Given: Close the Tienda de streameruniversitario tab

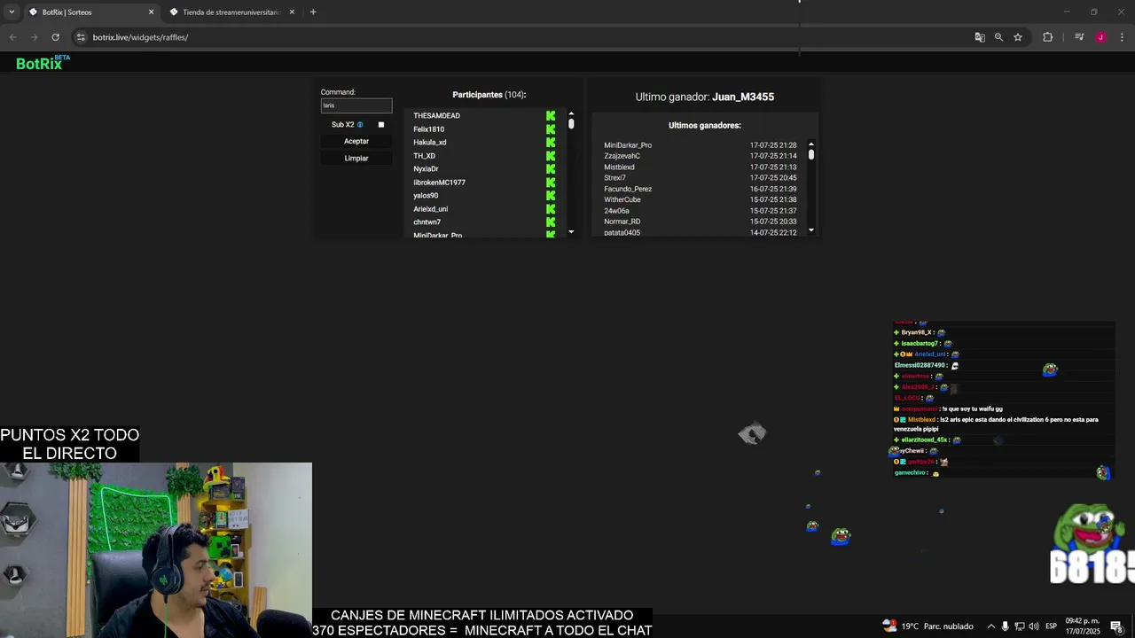Looking at the screenshot, I should (292, 12).
